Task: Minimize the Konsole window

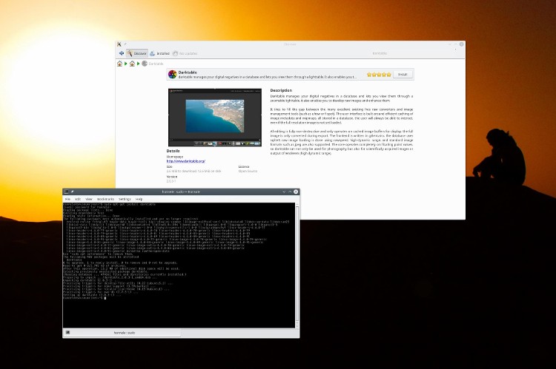Action: pos(284,192)
